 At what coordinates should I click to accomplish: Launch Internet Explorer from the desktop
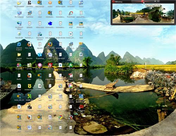tap(19, 44)
